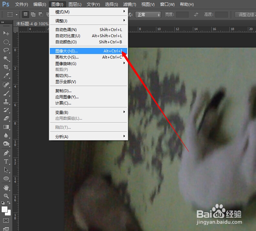Choose 画布大小(S)... menu item
Viewport: 256px width, 231px height.
[88, 57]
